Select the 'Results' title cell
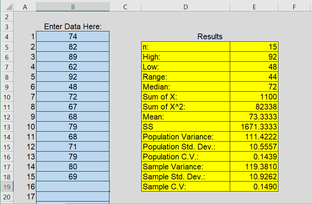The width and height of the screenshot is (312, 204). 210,36
